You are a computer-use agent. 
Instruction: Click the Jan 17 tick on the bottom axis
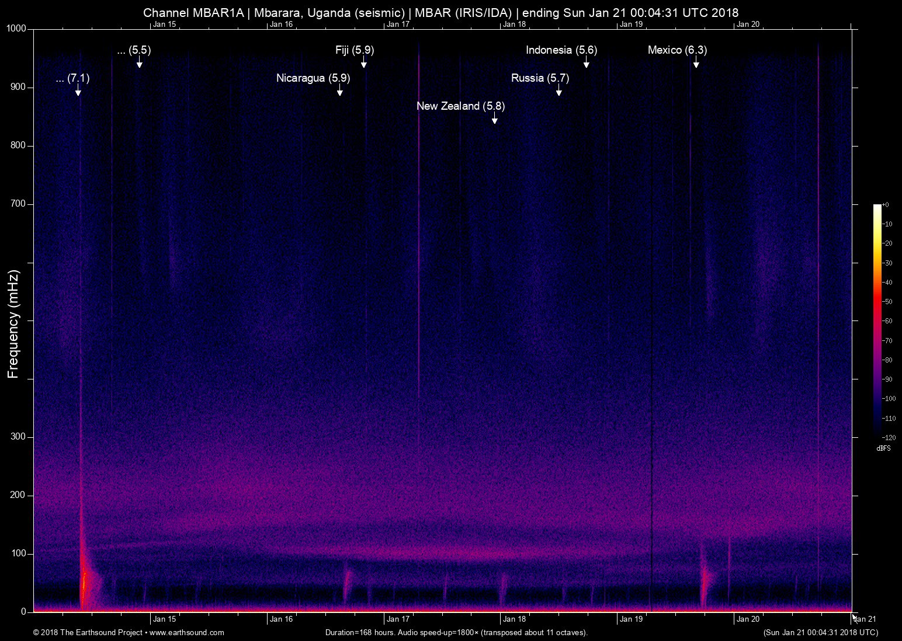pyautogui.click(x=398, y=619)
